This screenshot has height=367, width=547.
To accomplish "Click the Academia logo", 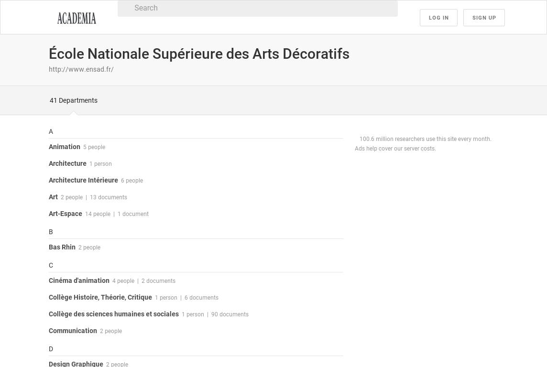I will click(77, 18).
